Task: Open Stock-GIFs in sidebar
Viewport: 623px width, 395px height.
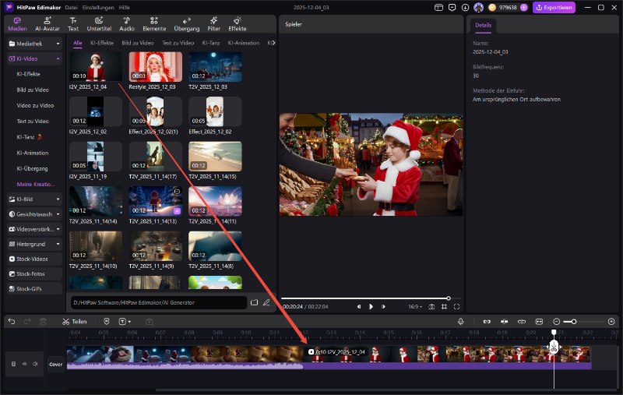Action: click(34, 289)
